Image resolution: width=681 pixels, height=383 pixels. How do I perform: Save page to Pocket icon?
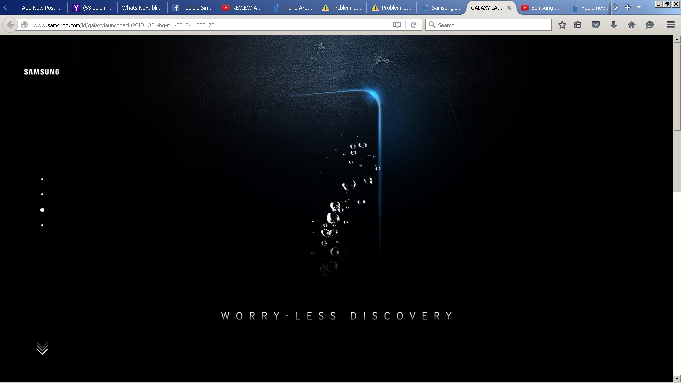point(596,25)
